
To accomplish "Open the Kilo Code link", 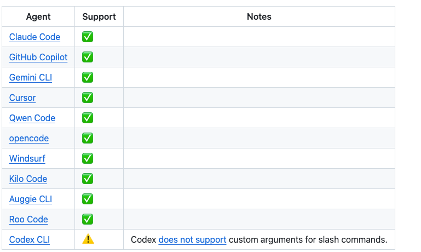I will point(28,179).
